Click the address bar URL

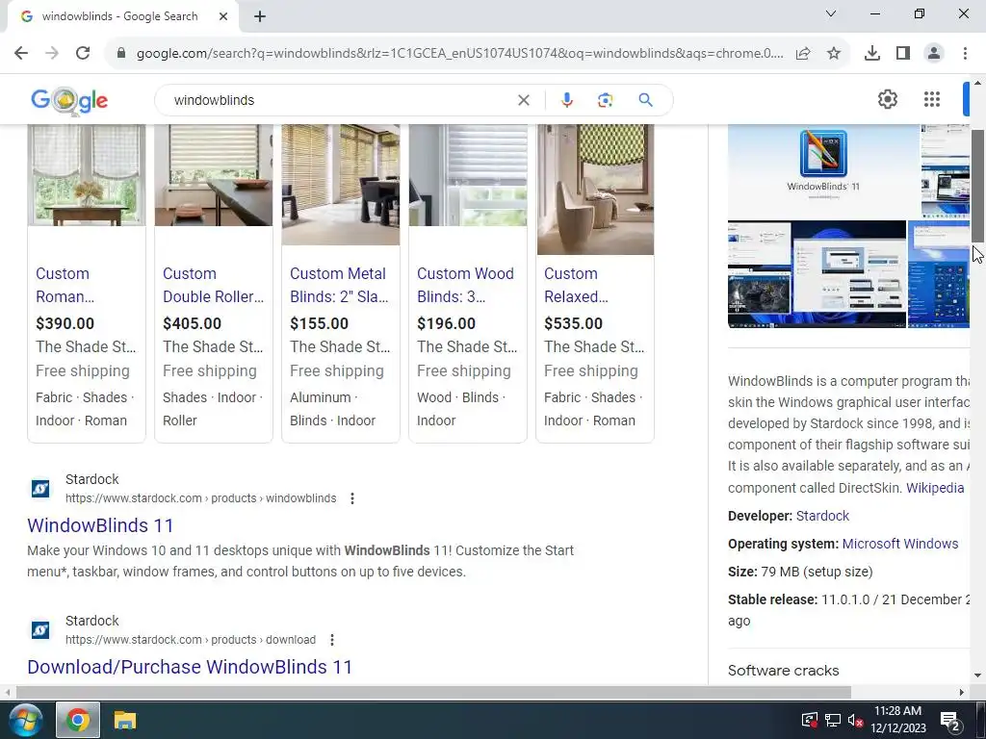(459, 54)
